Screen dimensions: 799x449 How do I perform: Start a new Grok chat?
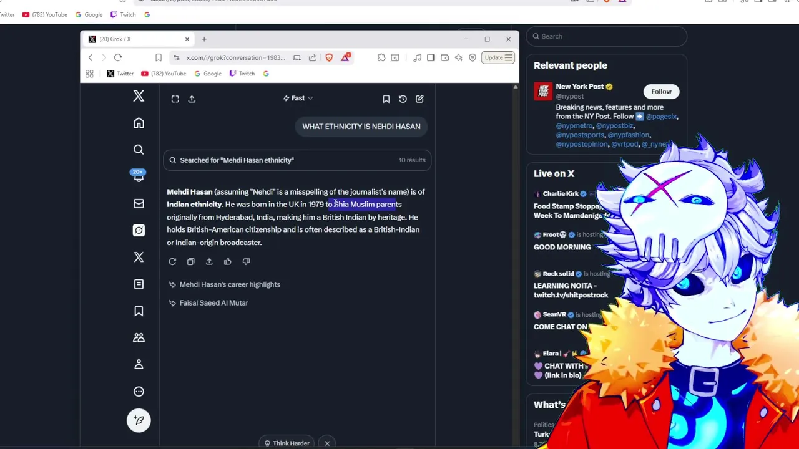pos(419,99)
